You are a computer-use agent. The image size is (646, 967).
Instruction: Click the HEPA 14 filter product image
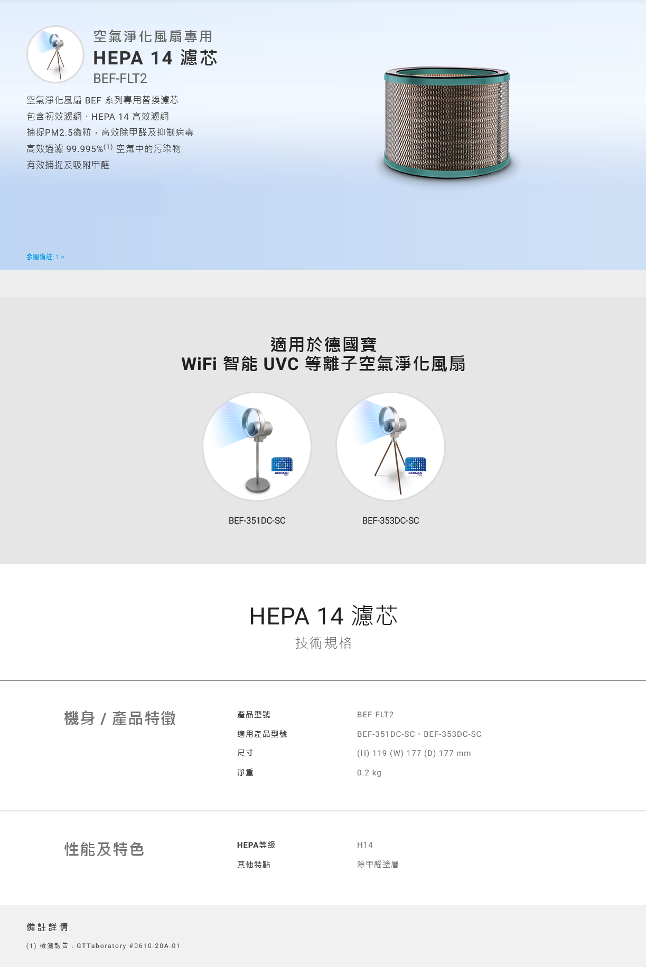(x=447, y=123)
